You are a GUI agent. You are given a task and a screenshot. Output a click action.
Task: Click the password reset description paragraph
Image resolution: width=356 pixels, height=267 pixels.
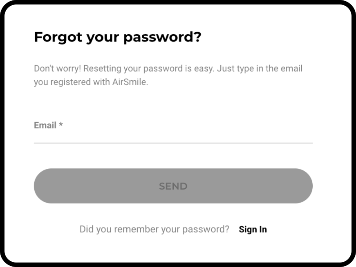(x=168, y=75)
